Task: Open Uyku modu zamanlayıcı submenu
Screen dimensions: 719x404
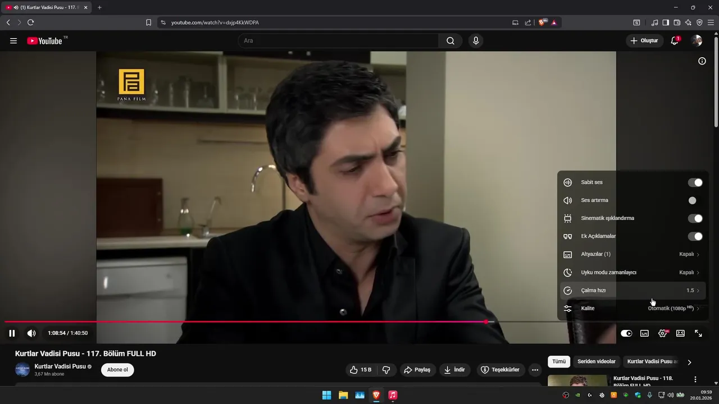Action: [632, 272]
